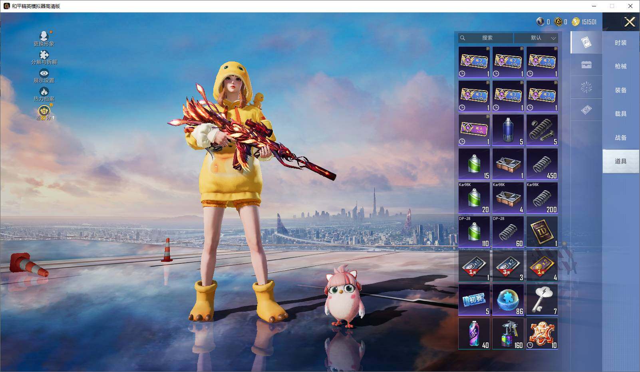Switch to the 装备 tab
Screen dimensions: 640x372
coord(621,90)
